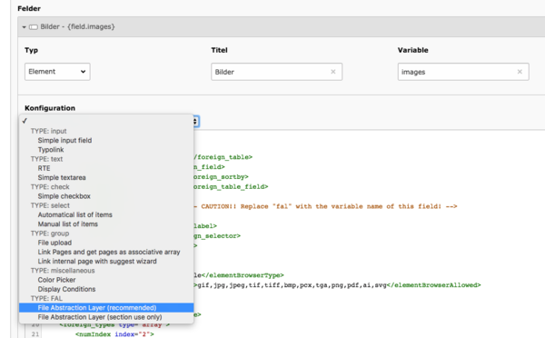The width and height of the screenshot is (545, 338).
Task: Click the TYPE: check group label
Action: [x=50, y=187]
